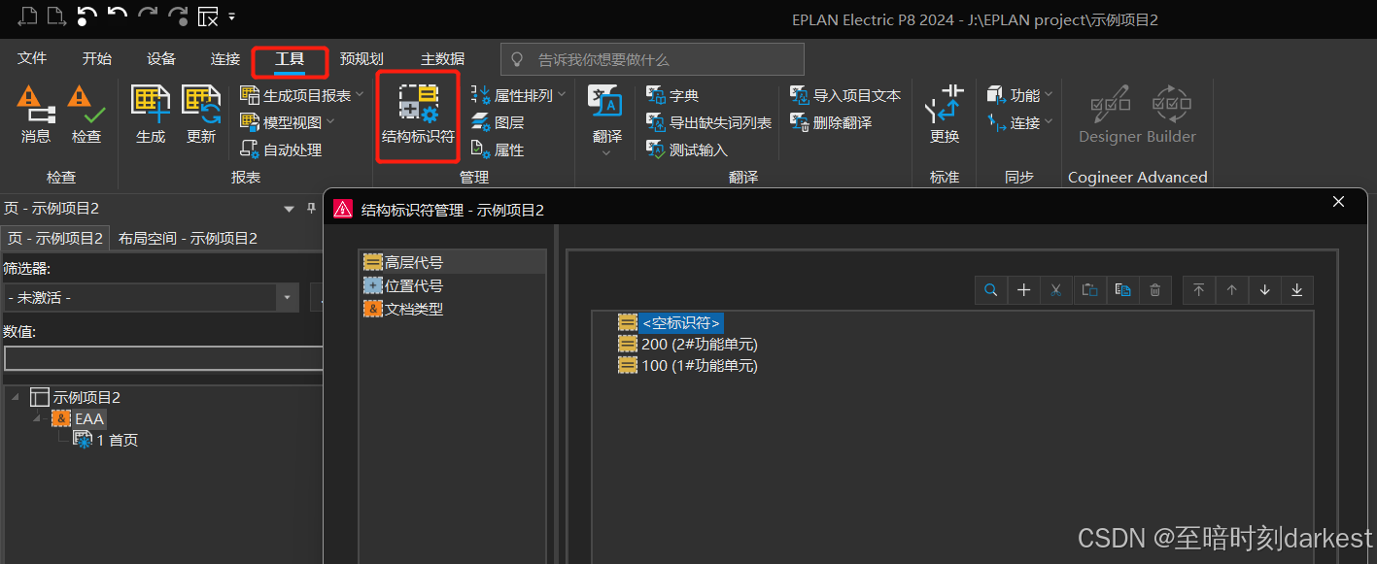Click the scissors cut icon
This screenshot has width=1377, height=564.
(1056, 289)
